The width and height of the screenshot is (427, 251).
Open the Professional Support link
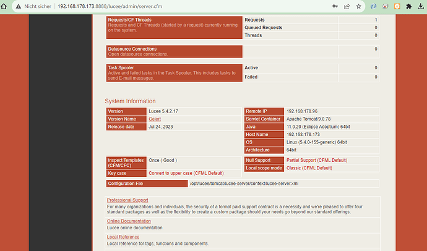point(127,200)
